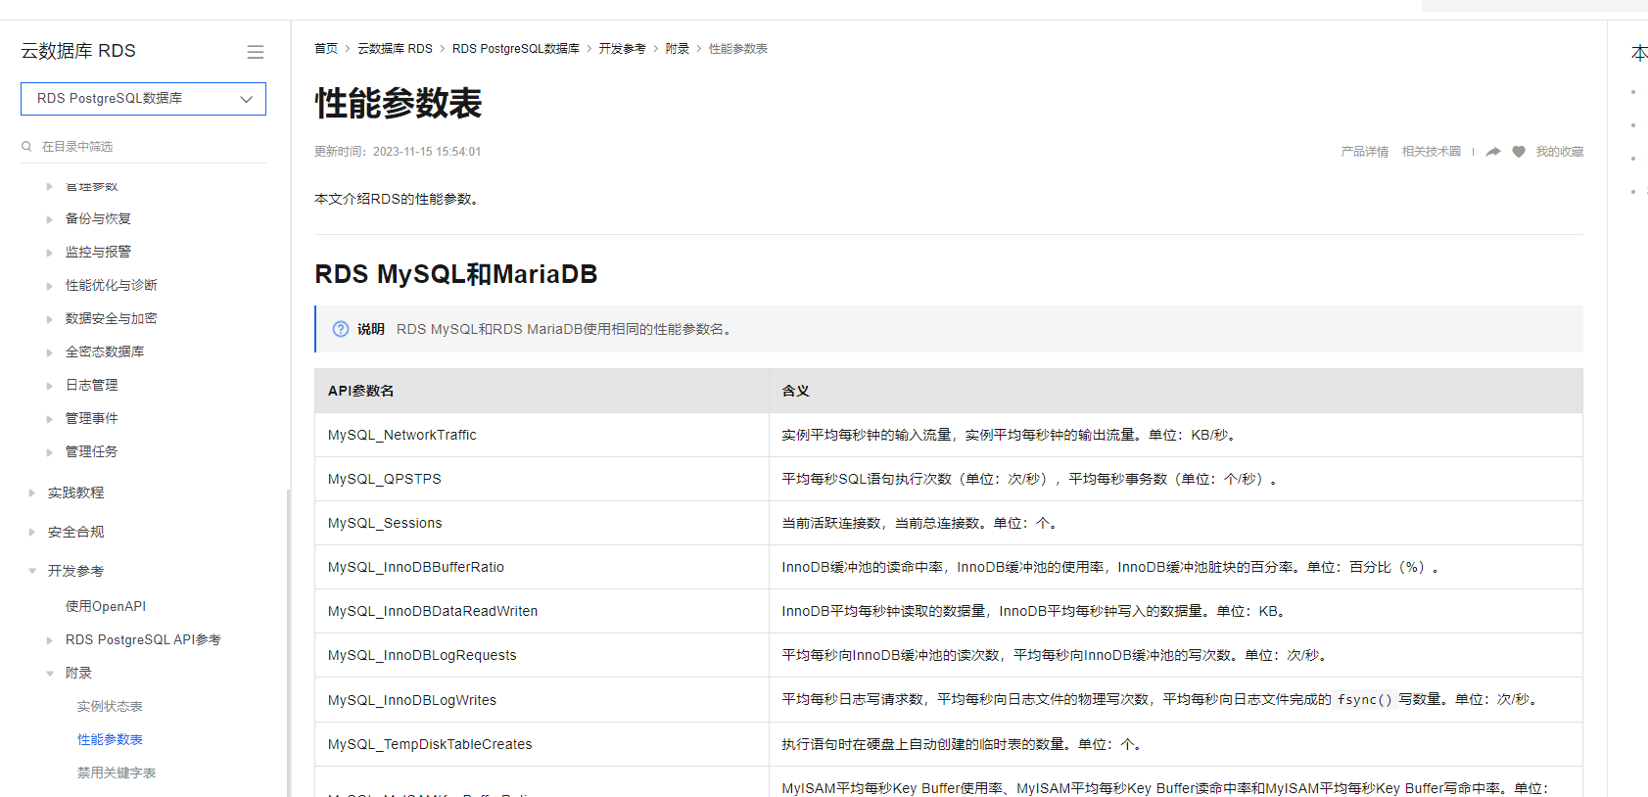The height and width of the screenshot is (797, 1648).
Task: Go to 云数据库 RDS breadcrumb link
Action: coord(395,49)
